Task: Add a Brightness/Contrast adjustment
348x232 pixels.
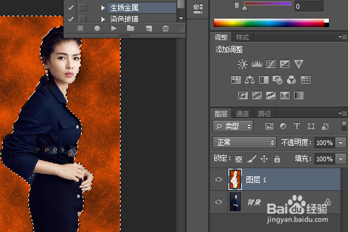Action: pyautogui.click(x=242, y=64)
